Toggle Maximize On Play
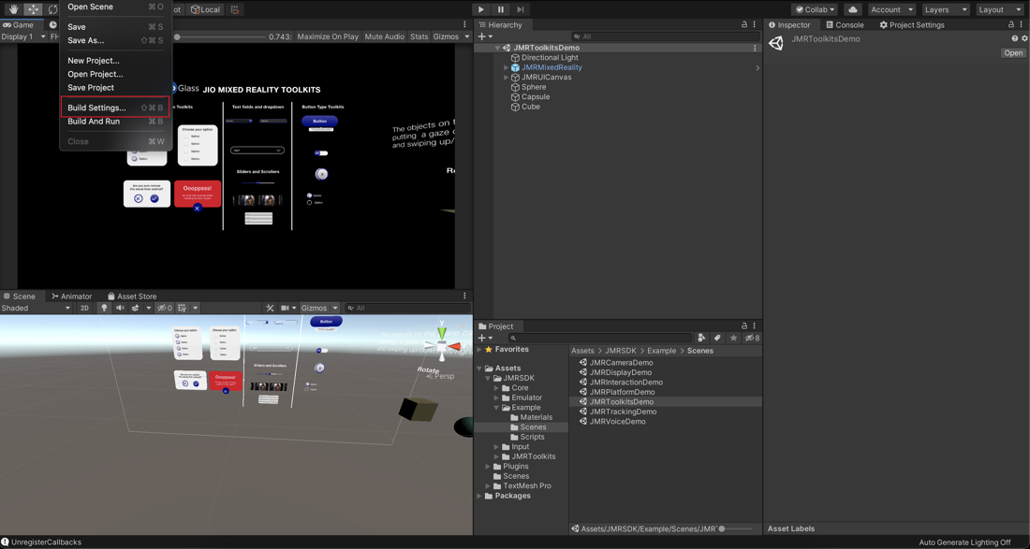Image resolution: width=1030 pixels, height=549 pixels. pos(327,36)
